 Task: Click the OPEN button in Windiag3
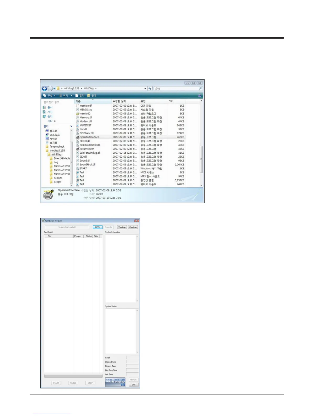(98, 227)
